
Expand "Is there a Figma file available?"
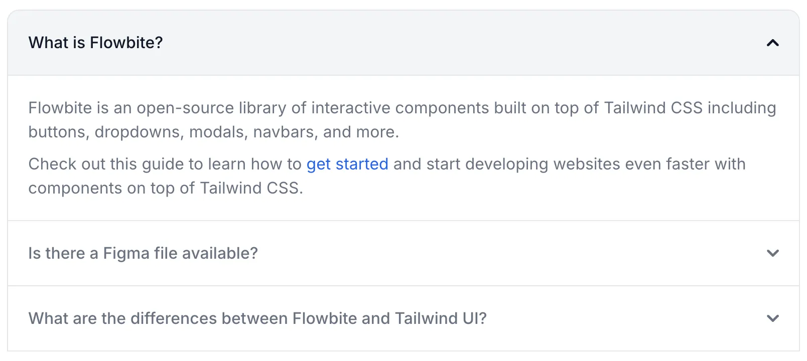coord(143,253)
